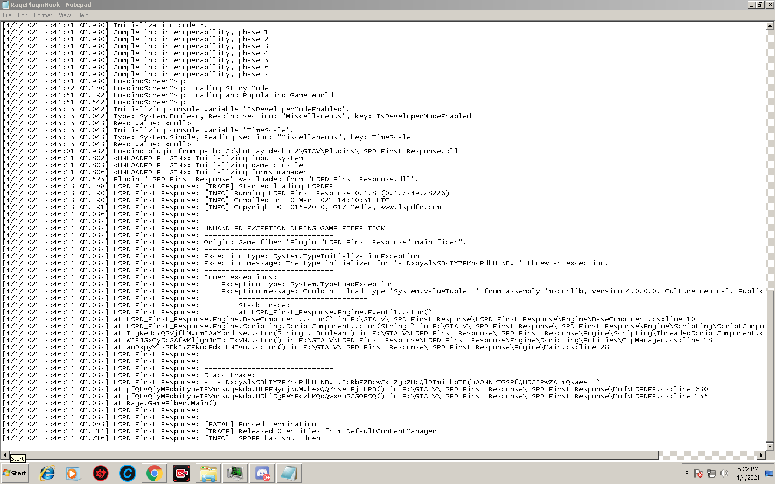
Task: Open the red screen recorder taskbar icon
Action: tap(181, 473)
